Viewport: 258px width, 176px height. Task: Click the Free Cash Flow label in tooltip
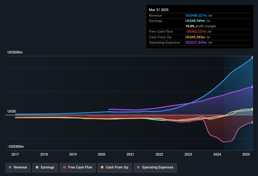(161, 31)
